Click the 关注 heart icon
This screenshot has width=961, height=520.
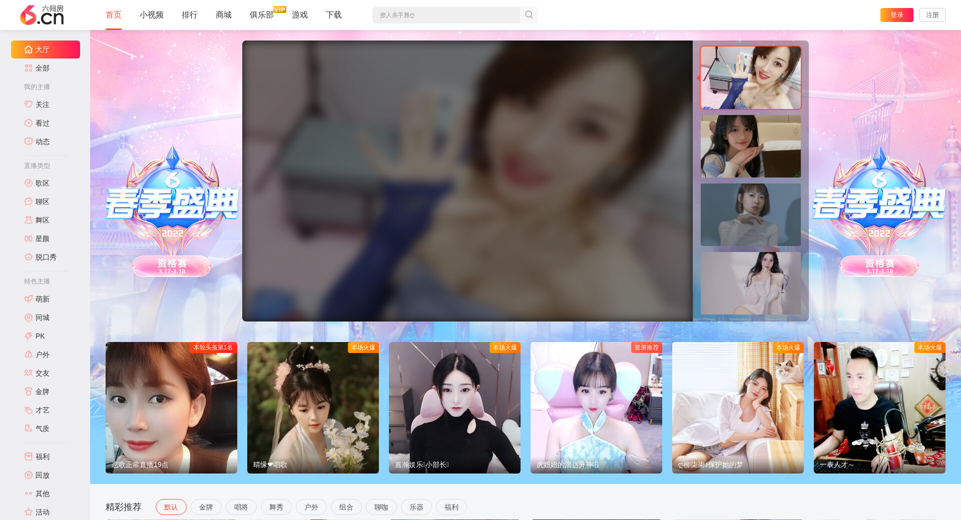click(29, 104)
